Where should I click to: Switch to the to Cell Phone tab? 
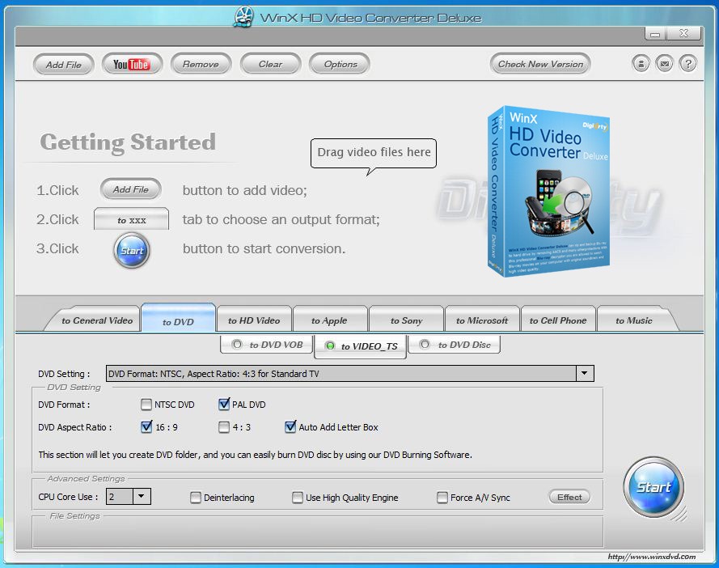[558, 320]
